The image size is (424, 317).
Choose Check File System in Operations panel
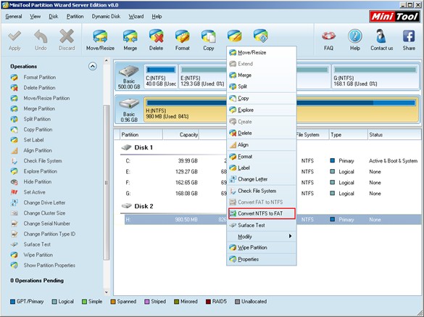[43, 161]
